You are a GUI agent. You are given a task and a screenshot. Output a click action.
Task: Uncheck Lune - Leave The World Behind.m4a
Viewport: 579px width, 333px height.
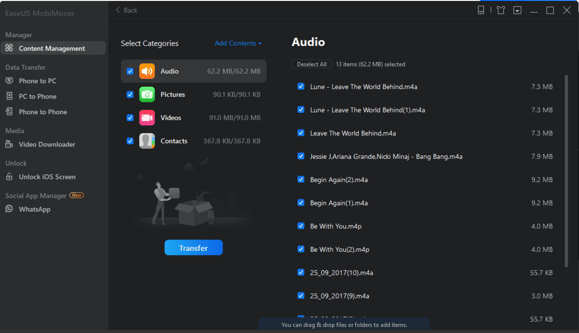tap(301, 86)
